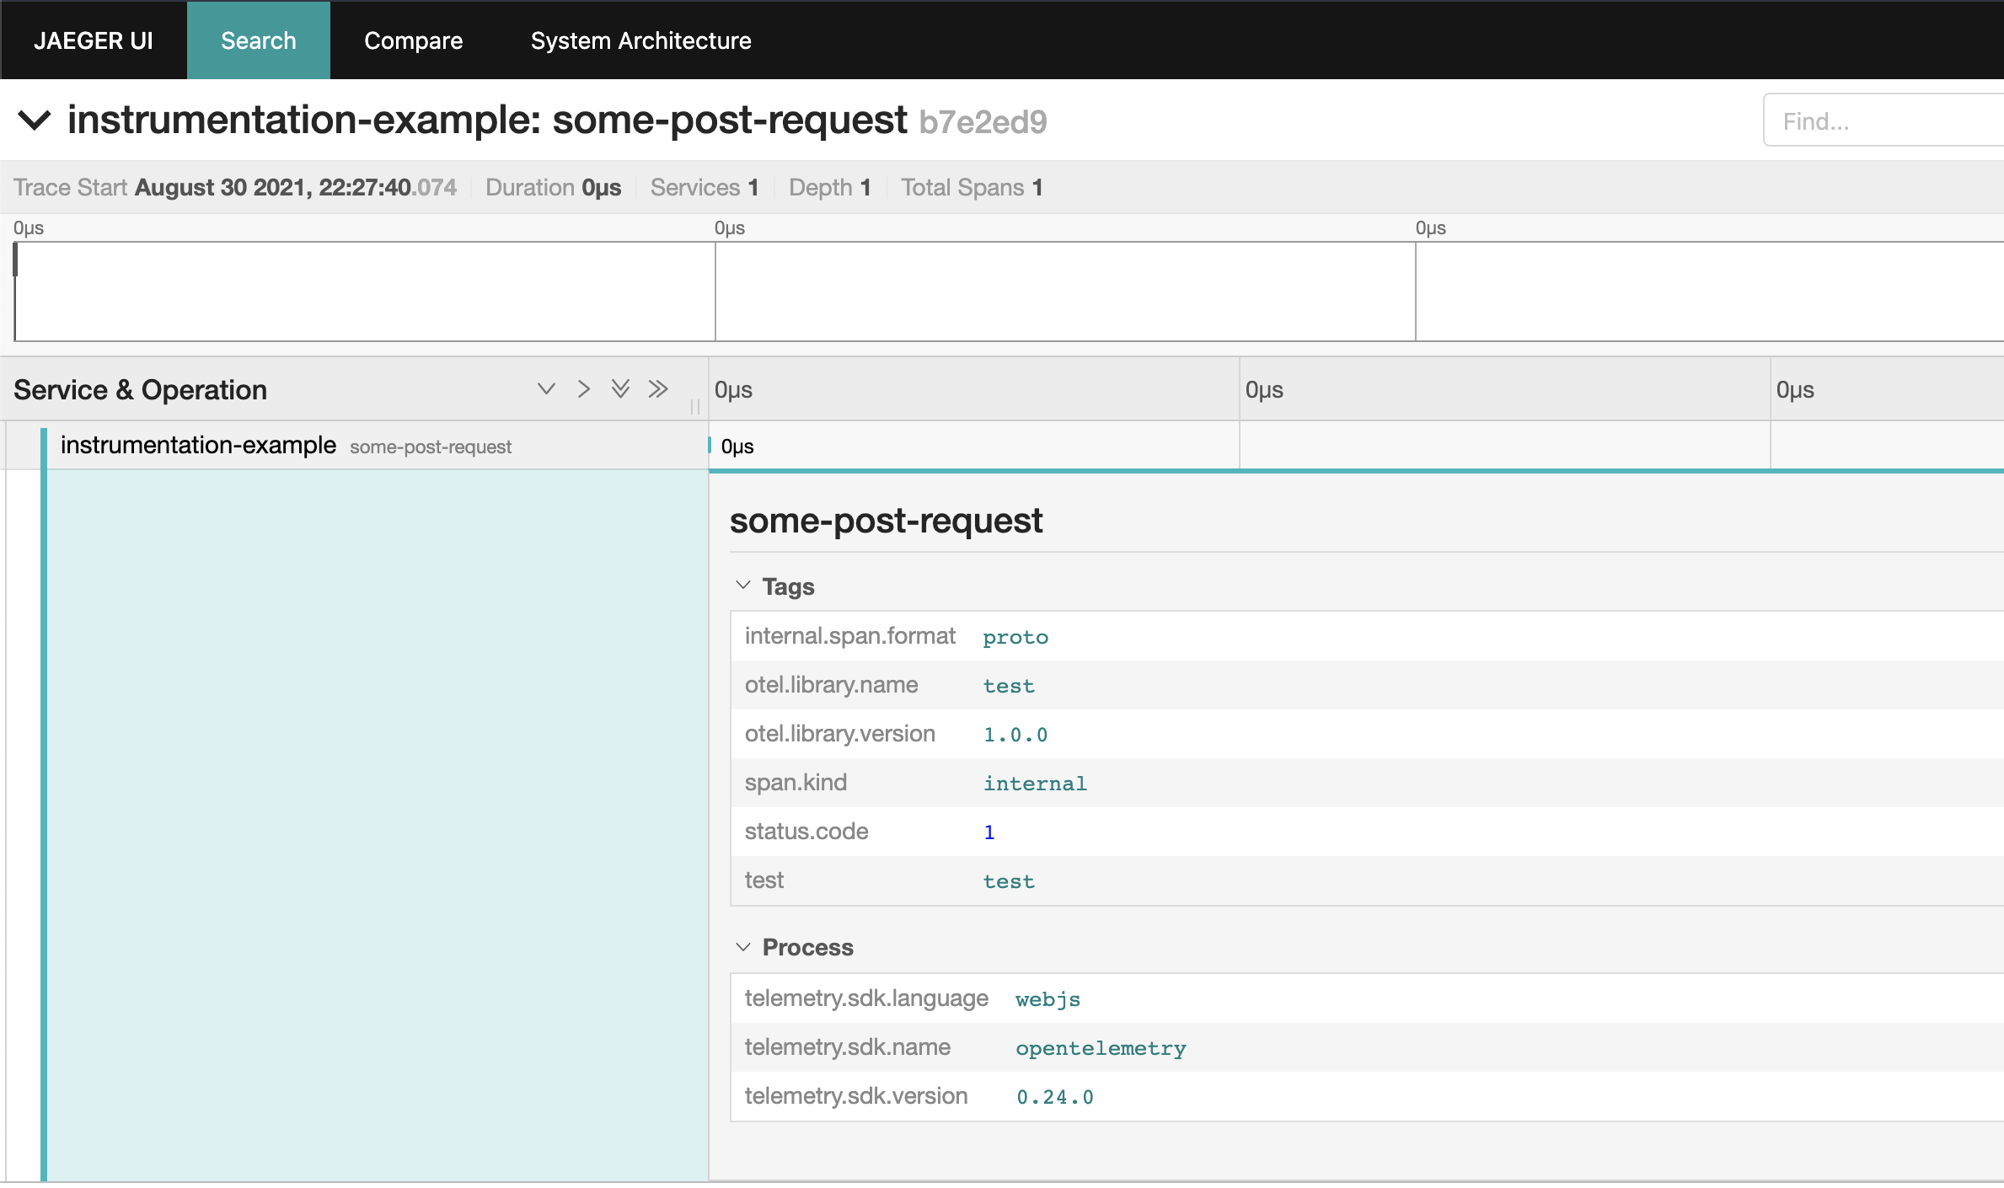This screenshot has height=1188, width=2004.
Task: Click the trace ID b7e2ed9
Action: point(982,120)
